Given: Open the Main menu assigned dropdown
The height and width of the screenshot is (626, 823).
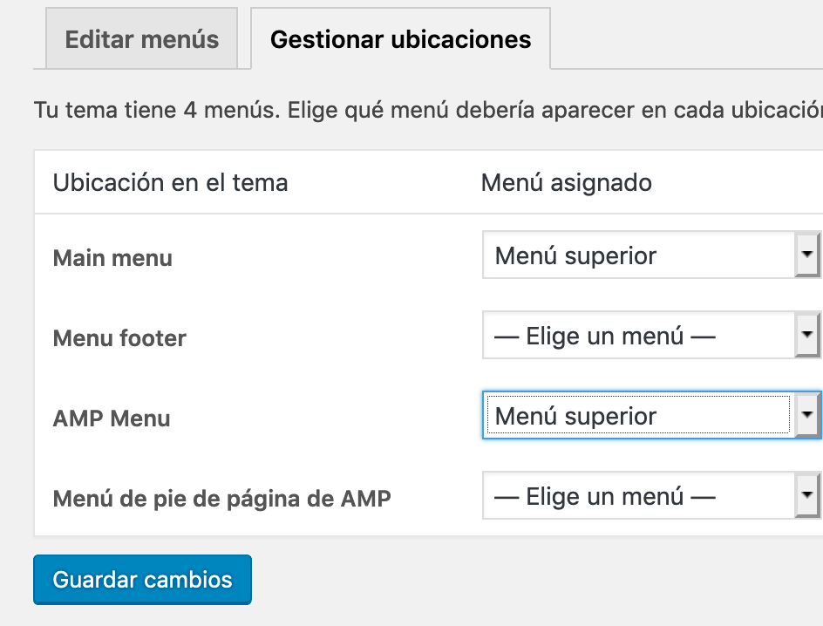Looking at the screenshot, I should [x=652, y=255].
